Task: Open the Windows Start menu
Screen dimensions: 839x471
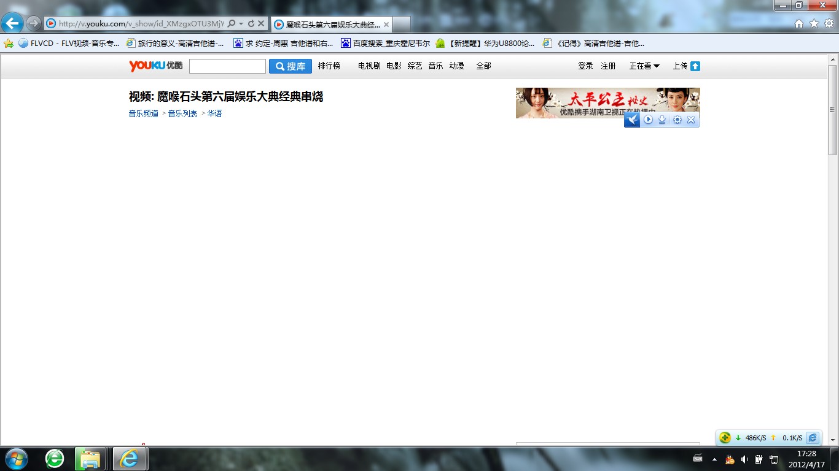Action: tap(16, 459)
